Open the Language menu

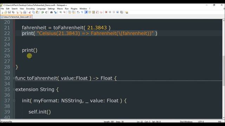point(41,9)
